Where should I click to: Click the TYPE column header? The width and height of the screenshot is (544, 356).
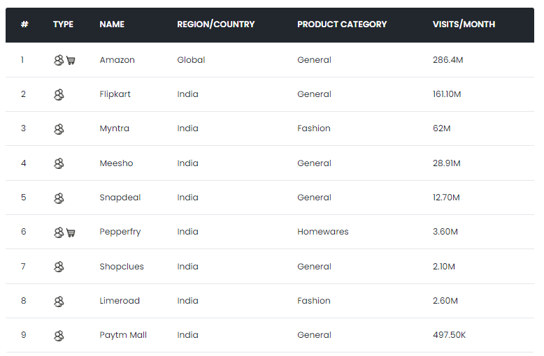[x=63, y=24]
